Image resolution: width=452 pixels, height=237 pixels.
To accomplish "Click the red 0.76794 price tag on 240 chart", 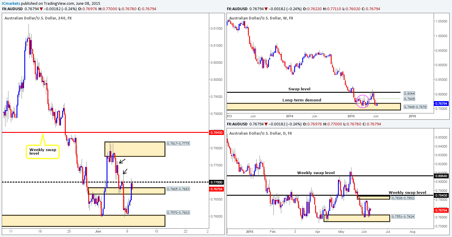I will [216, 189].
